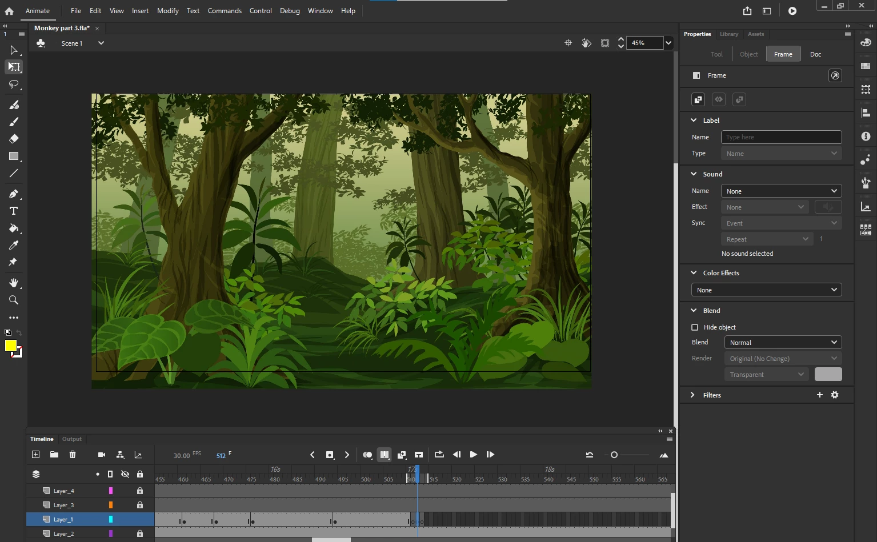Expand the Filters section

point(693,395)
